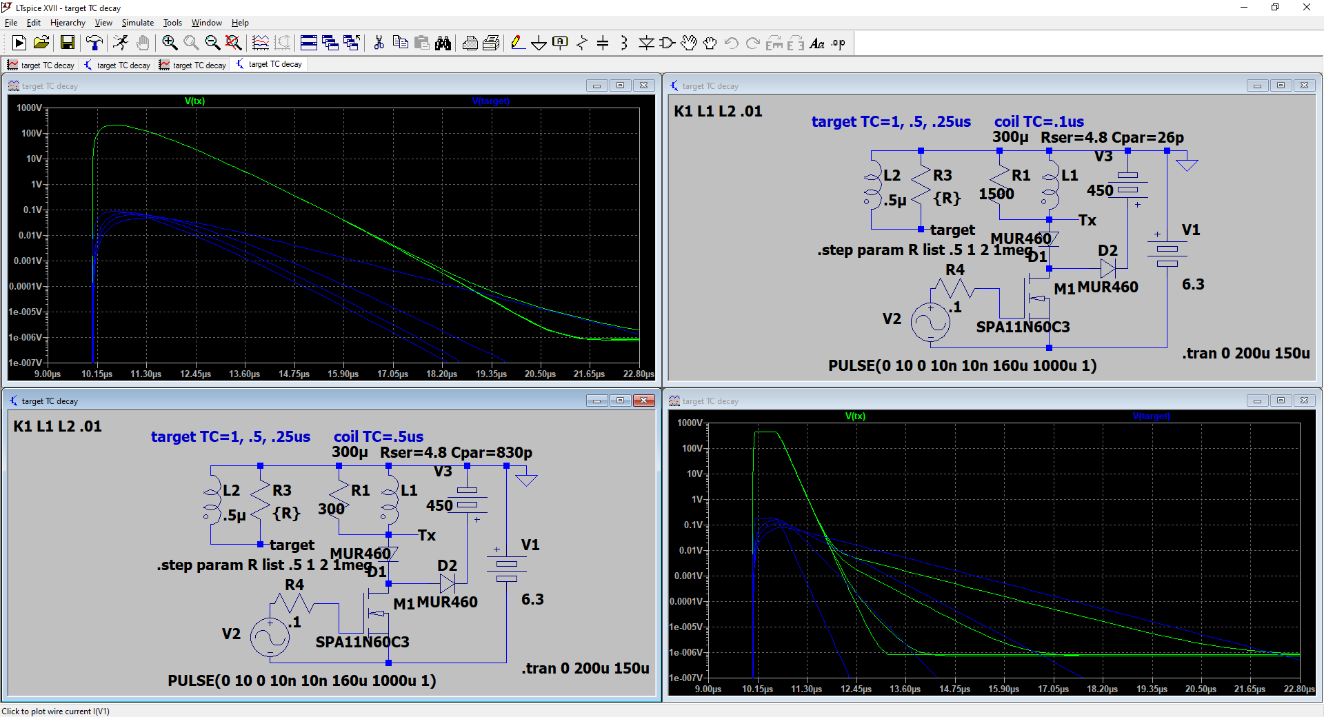The image size is (1324, 717).
Task: Click the Save floppy disk icon
Action: pos(68,43)
